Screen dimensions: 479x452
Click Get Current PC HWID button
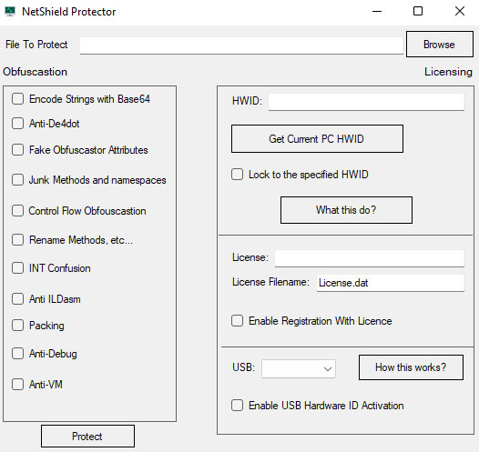[317, 139]
